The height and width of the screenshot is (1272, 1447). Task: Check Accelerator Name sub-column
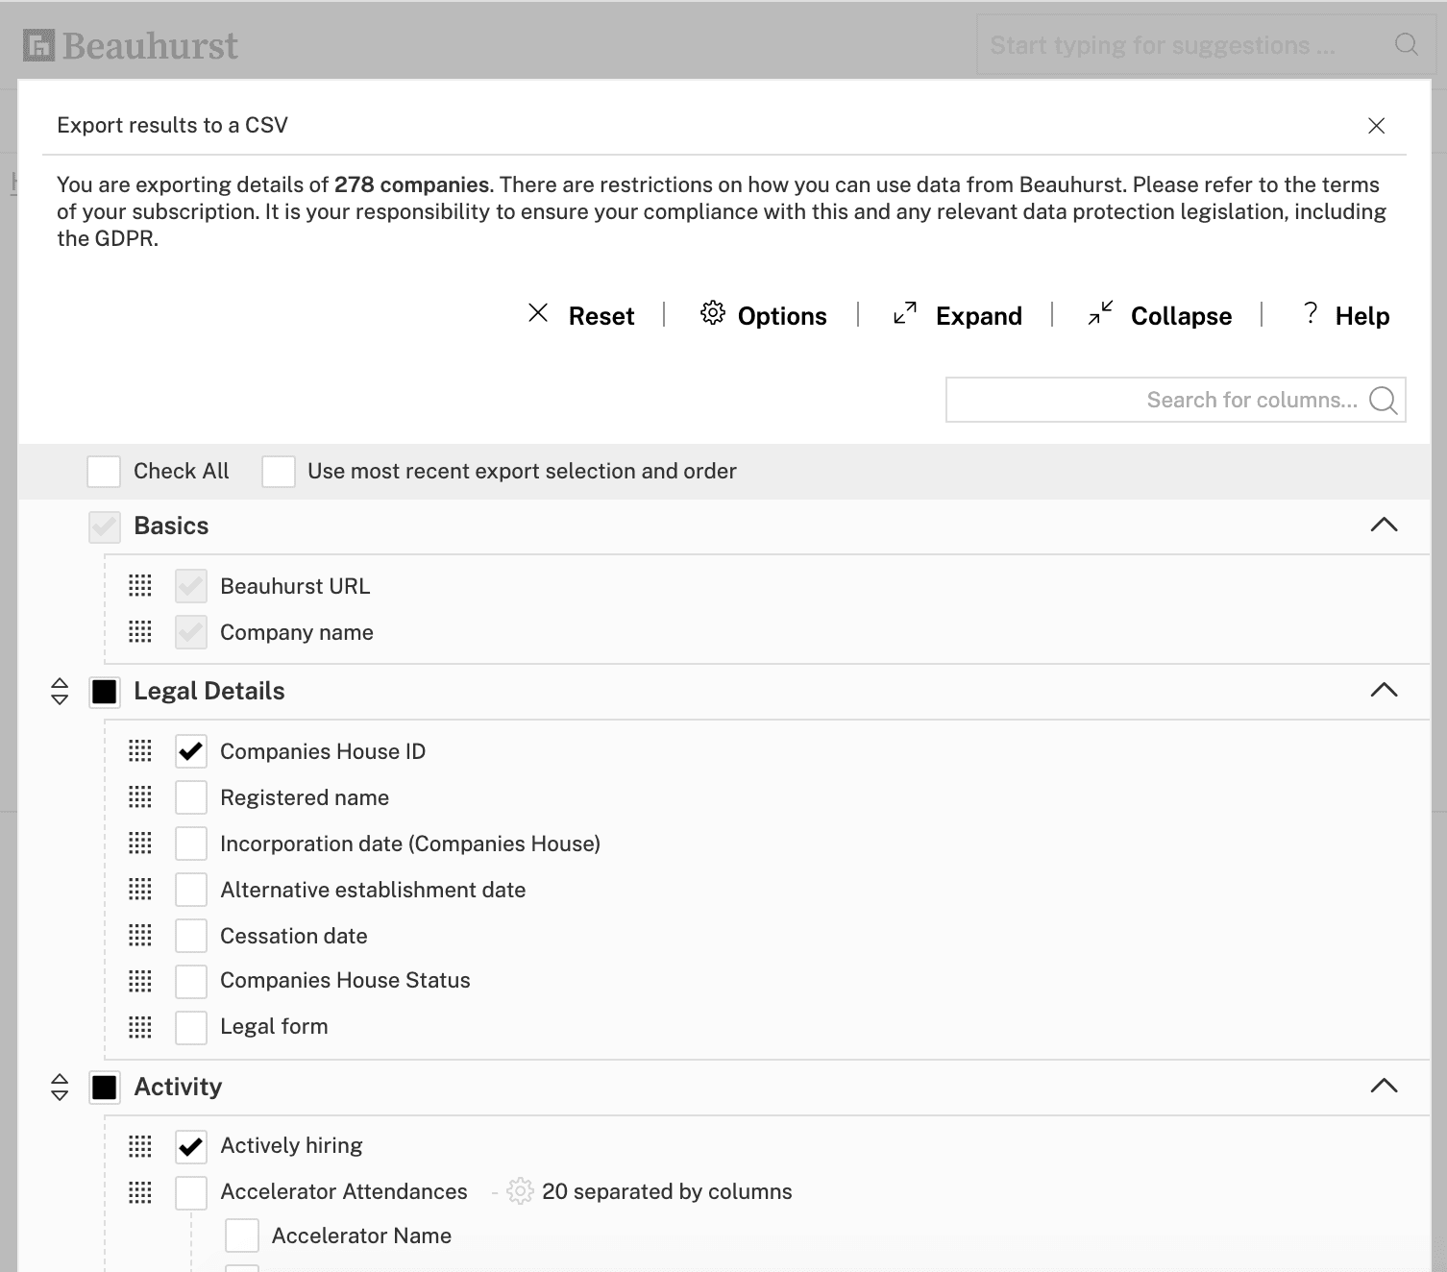[x=242, y=1235]
